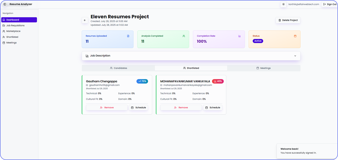Click the "Updated: July 28, 2025 at 11:02 AM" text
This screenshot has height=160, width=338.
[x=109, y=25]
